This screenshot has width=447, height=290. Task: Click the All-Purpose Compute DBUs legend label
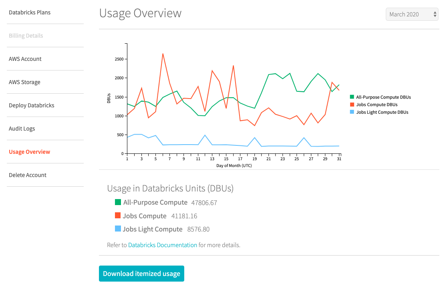(383, 97)
